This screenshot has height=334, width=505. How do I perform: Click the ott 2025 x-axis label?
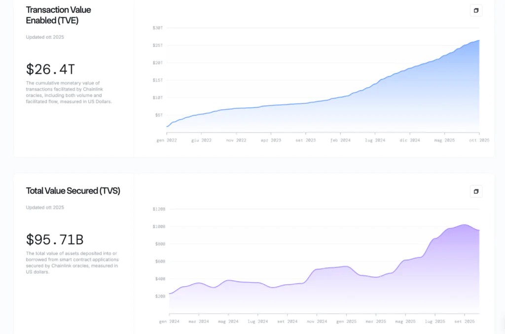479,140
